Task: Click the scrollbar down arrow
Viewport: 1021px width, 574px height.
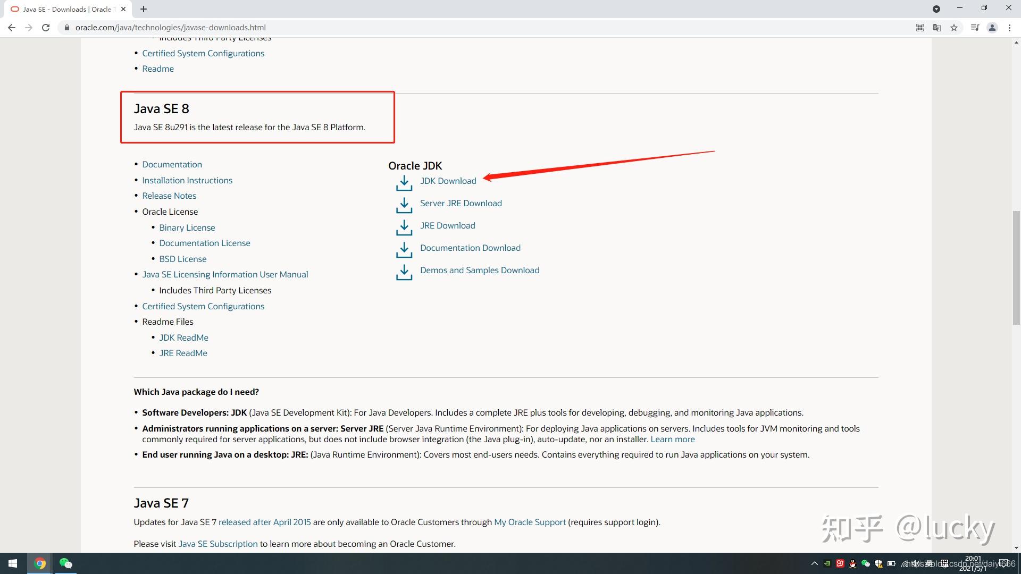Action: point(1016,548)
